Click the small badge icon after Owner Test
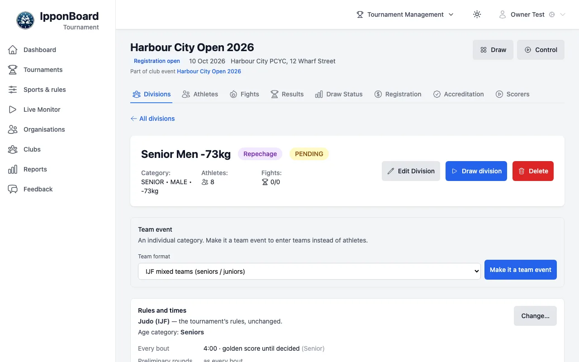The width and height of the screenshot is (579, 362). pyautogui.click(x=552, y=14)
